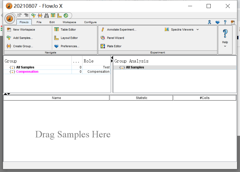Click the redo arrow in quick toolbar

pos(26,15)
